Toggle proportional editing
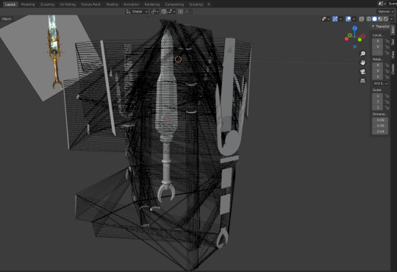The width and height of the screenshot is (397, 272). tap(180, 12)
